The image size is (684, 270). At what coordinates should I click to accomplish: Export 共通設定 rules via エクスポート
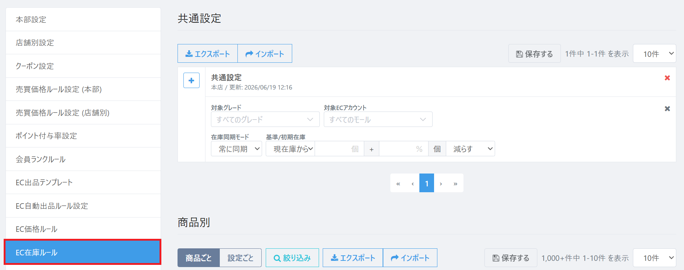(x=208, y=54)
